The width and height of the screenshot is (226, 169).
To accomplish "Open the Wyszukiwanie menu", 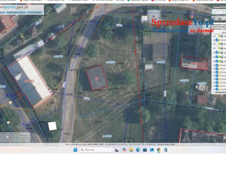I will (35, 12).
